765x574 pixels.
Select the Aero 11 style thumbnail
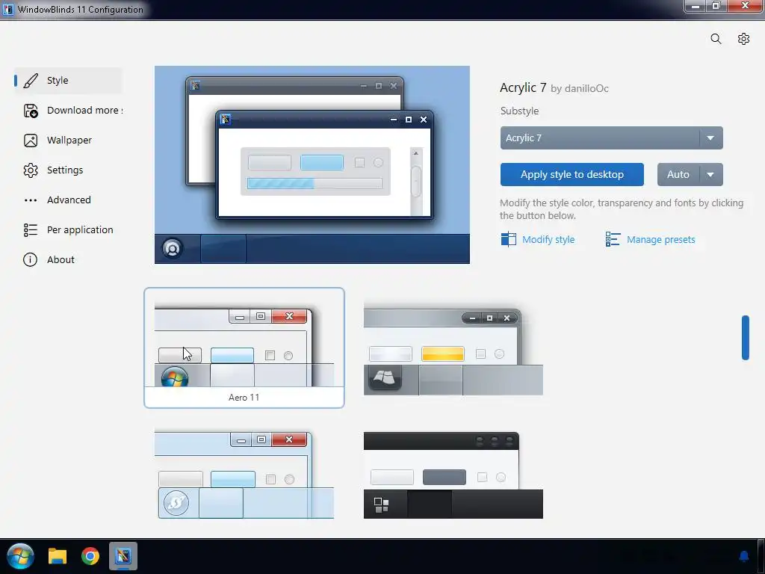(244, 348)
